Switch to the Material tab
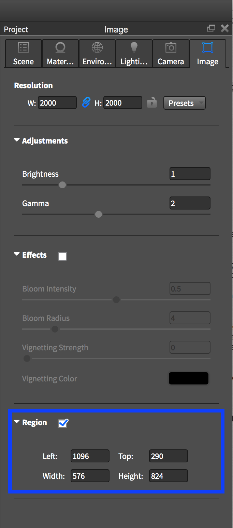The width and height of the screenshot is (233, 528). 60,54
